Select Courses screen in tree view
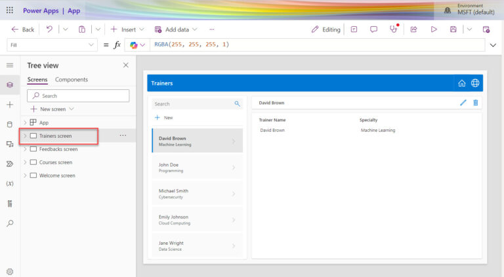Viewport: 504px width, 277px height. [x=56, y=162]
